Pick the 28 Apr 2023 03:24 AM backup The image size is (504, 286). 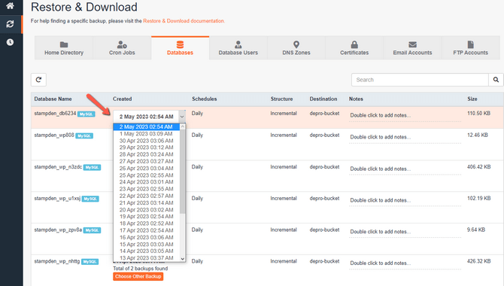(x=146, y=154)
